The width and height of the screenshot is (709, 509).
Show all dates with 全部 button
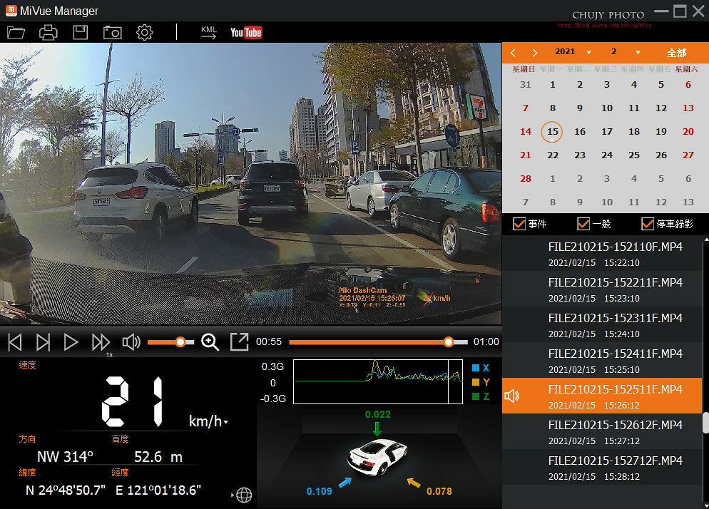(676, 53)
